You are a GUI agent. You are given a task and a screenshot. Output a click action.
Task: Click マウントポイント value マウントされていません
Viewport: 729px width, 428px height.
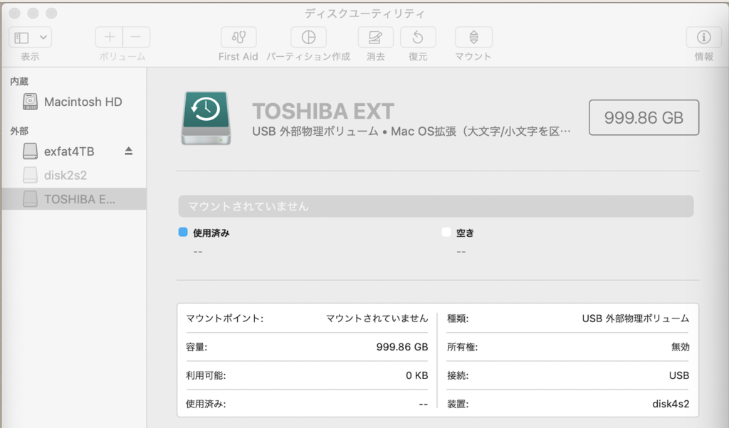pyautogui.click(x=377, y=319)
